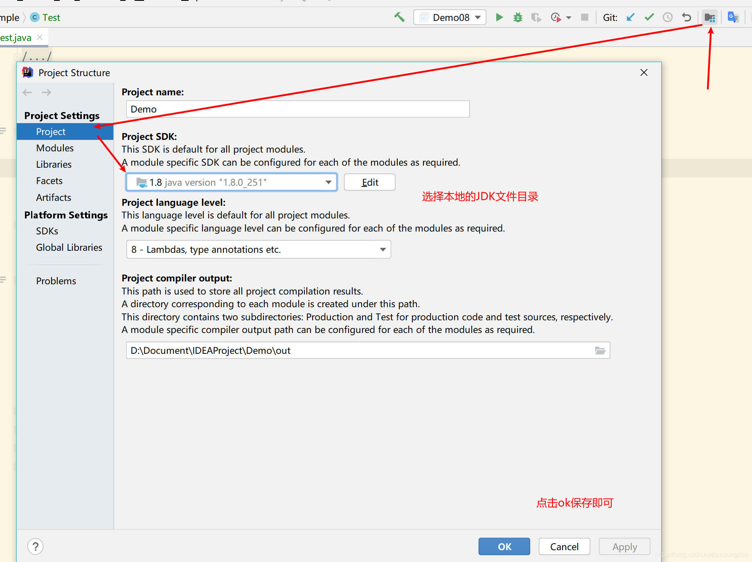752x562 pixels.
Task: Open help with the question mark button
Action: click(x=36, y=546)
